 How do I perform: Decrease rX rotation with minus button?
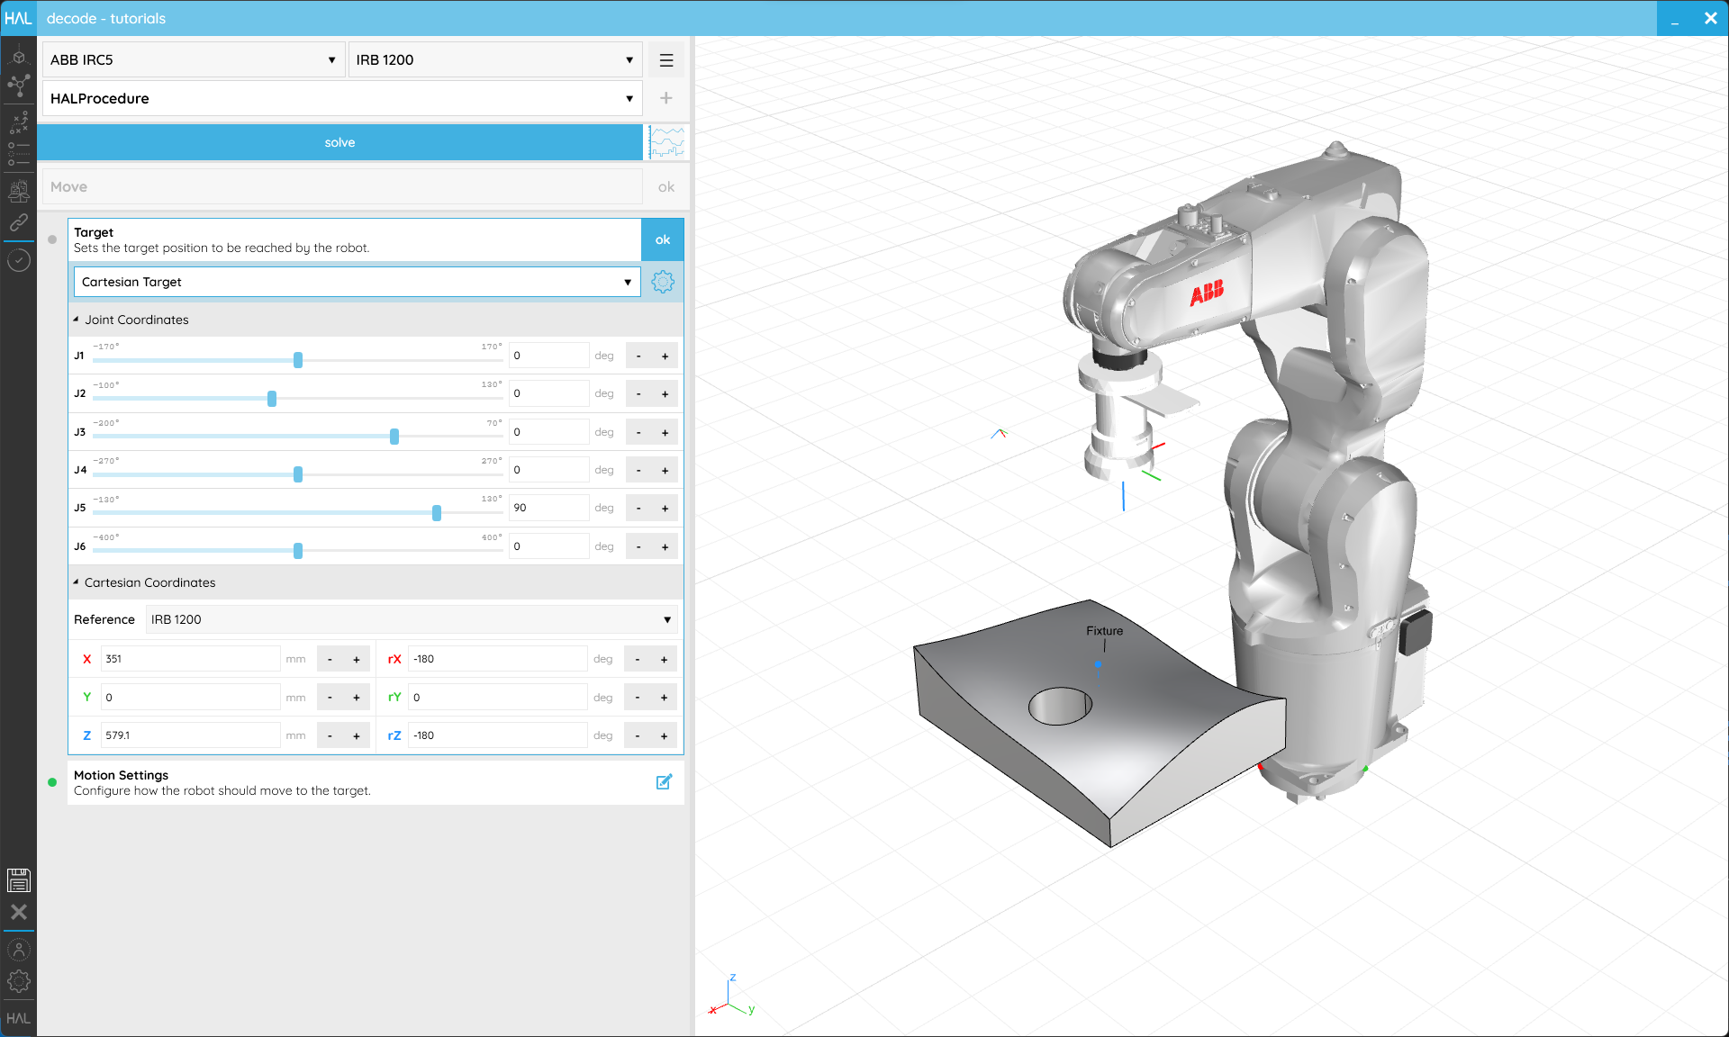click(638, 660)
